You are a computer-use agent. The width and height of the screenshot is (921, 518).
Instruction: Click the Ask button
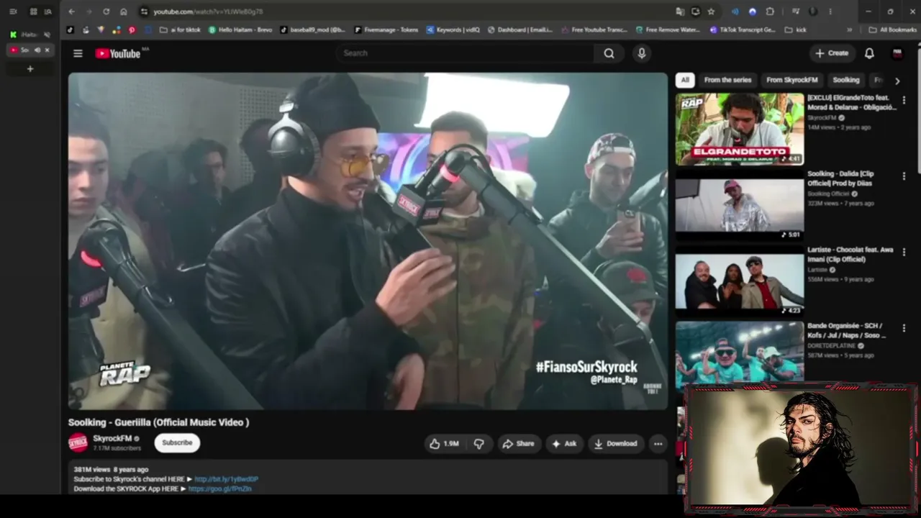tap(564, 444)
